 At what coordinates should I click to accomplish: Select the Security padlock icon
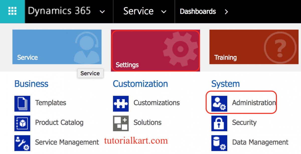pyautogui.click(x=219, y=123)
